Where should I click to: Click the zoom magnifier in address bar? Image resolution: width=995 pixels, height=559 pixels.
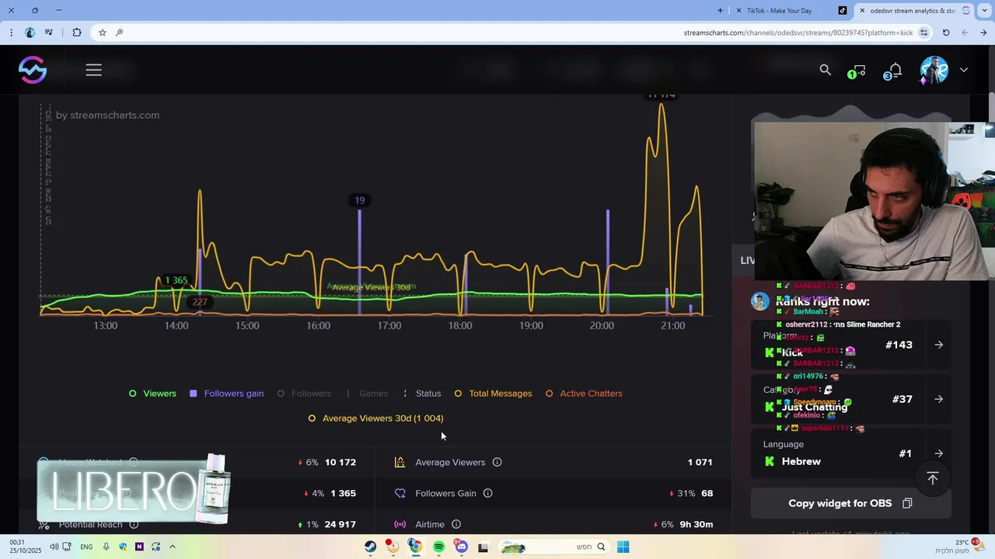pyautogui.click(x=119, y=33)
